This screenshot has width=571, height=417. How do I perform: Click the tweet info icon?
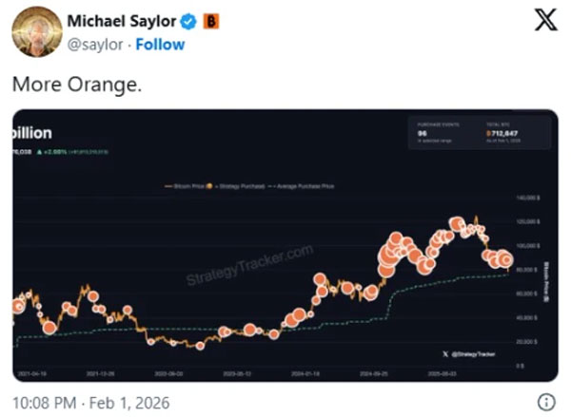(x=546, y=400)
